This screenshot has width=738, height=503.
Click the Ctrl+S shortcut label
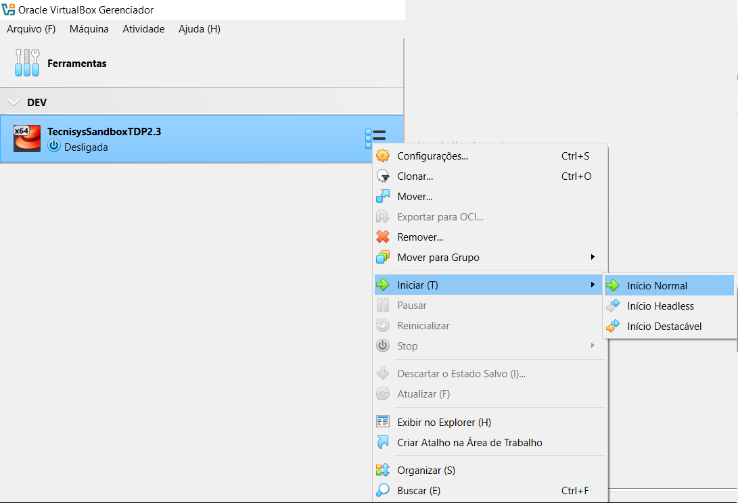(x=575, y=155)
